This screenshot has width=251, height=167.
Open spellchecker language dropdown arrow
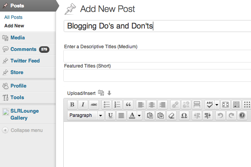click(x=217, y=105)
